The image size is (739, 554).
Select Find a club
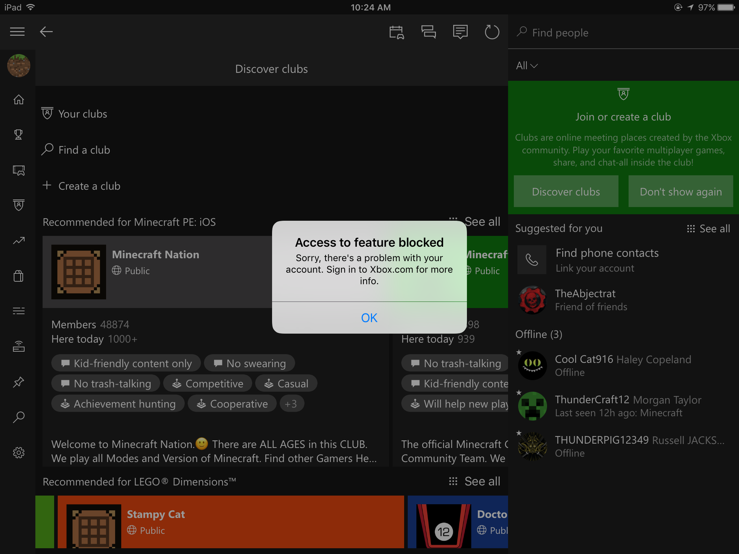[76, 150]
